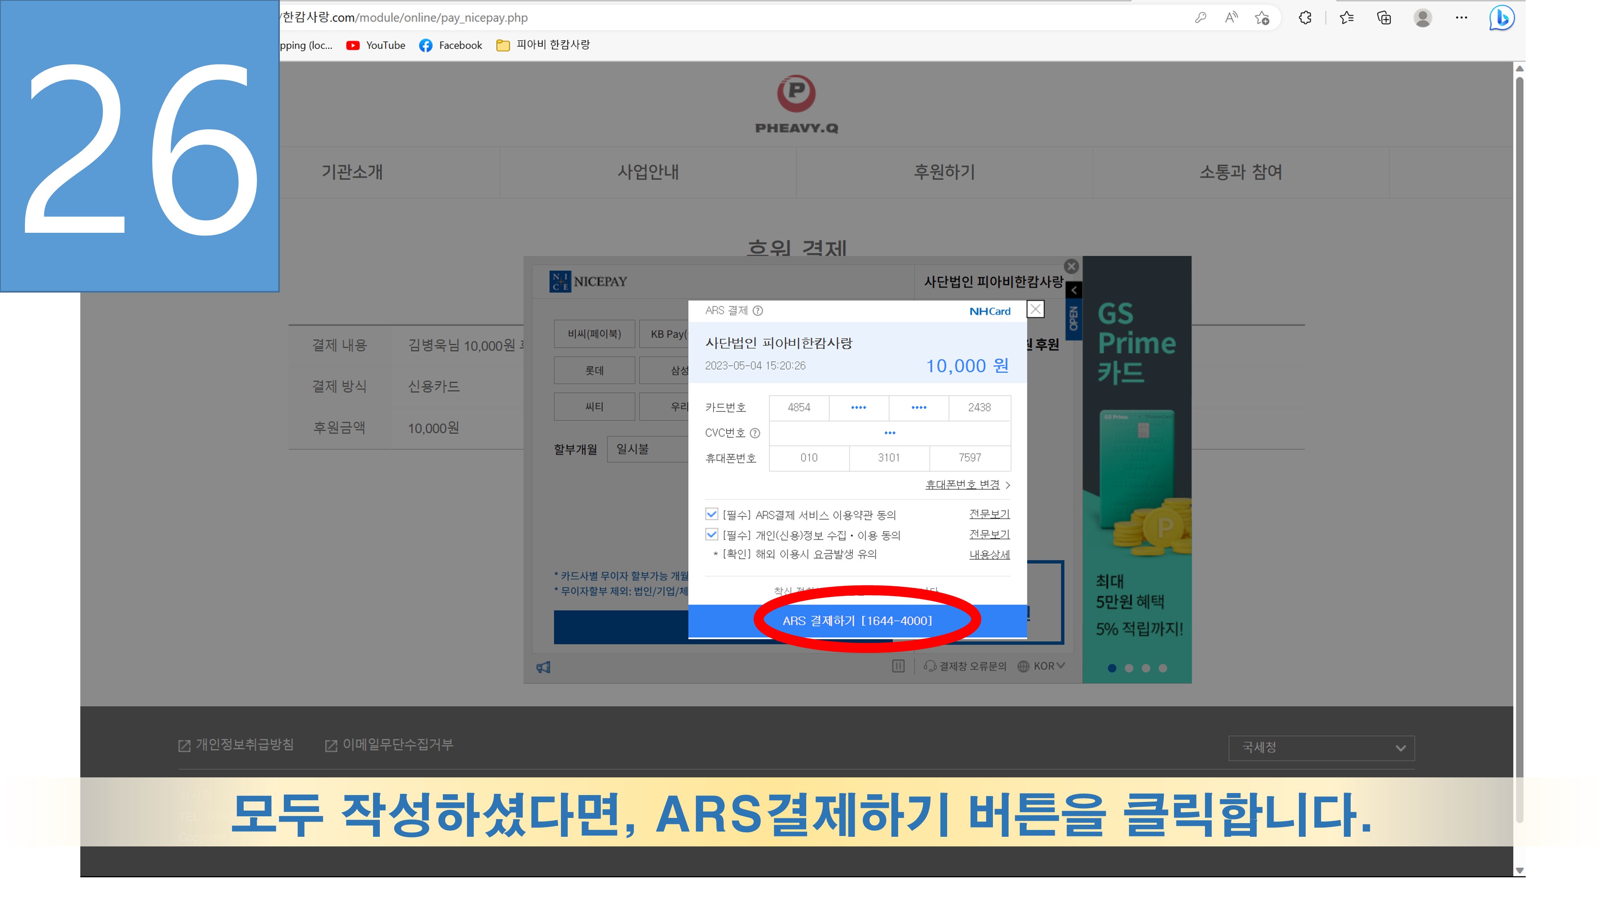The image size is (1606, 903).
Task: Toggle 개인(신용)정보 수집·이용 동의 checkbox
Action: click(711, 535)
